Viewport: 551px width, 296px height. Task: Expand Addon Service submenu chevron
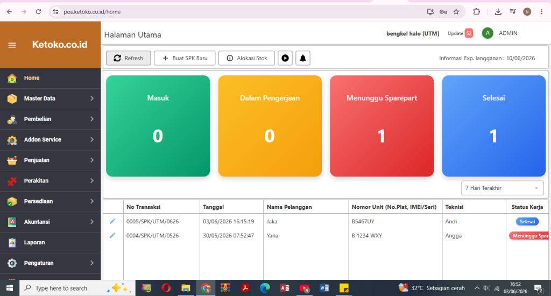92,139
